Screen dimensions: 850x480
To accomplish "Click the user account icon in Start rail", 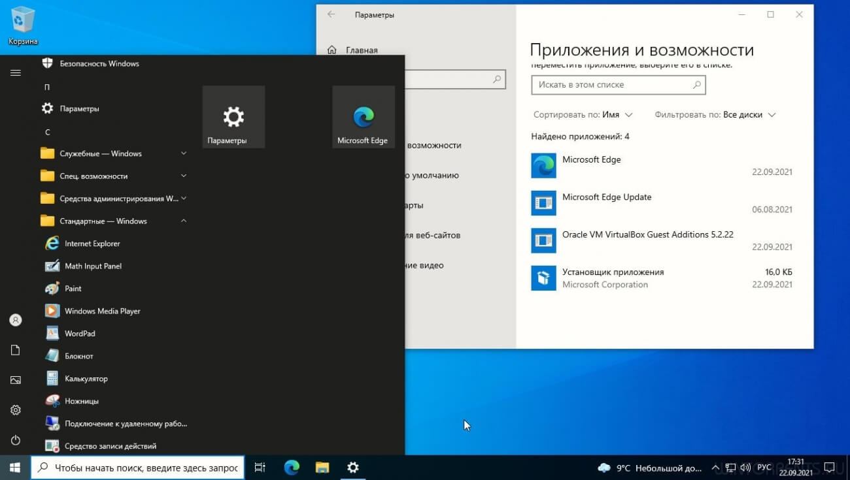I will pos(16,320).
